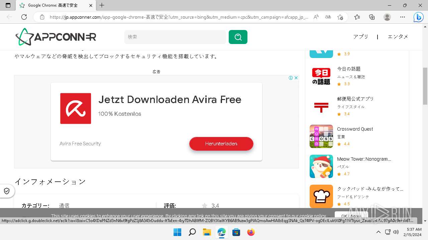Click the green search button
The width and height of the screenshot is (428, 240).
point(238,37)
